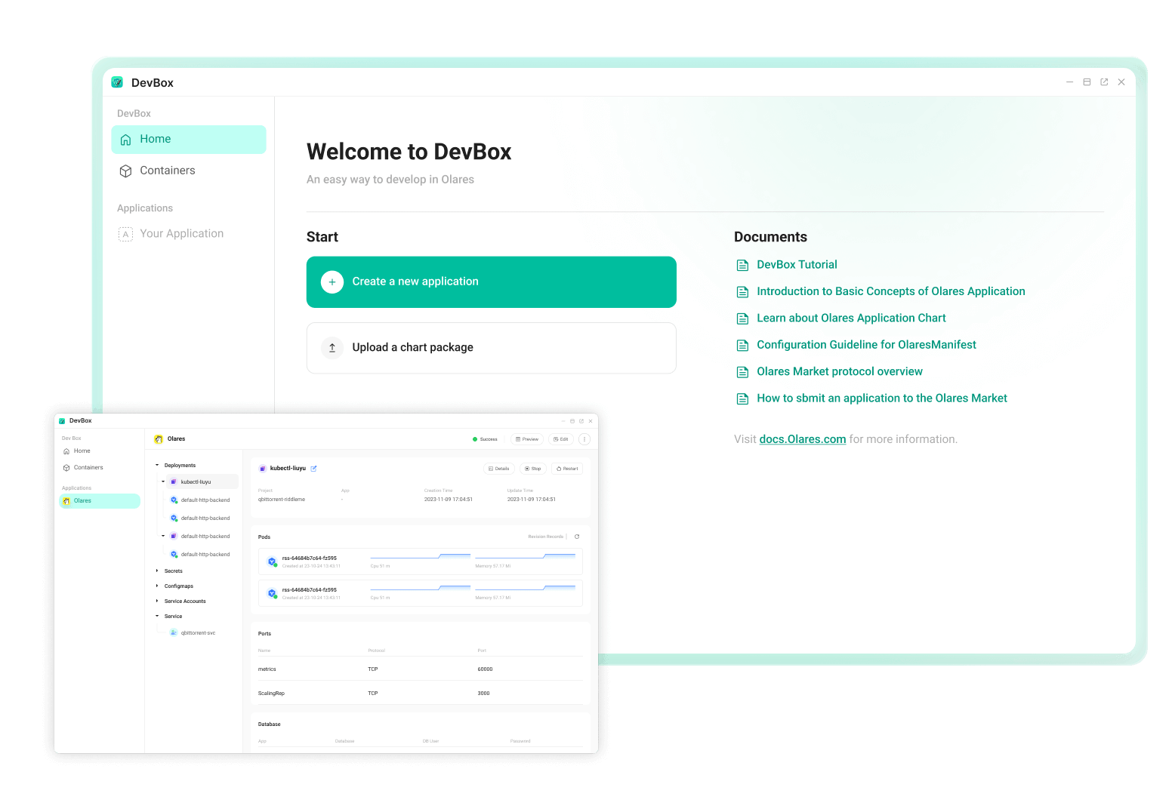Viewport: 1172px width, 809px height.
Task: Expand the Service Accounts tree section
Action: pyautogui.click(x=157, y=601)
